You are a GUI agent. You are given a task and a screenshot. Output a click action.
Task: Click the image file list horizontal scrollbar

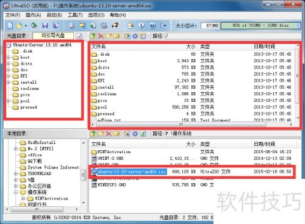click(x=181, y=124)
